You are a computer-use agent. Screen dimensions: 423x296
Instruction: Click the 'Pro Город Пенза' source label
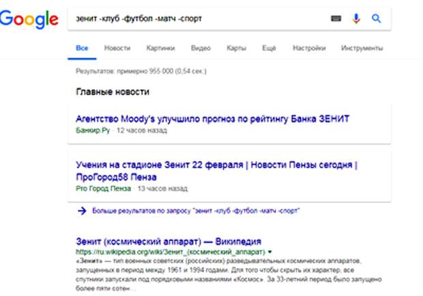103,188
